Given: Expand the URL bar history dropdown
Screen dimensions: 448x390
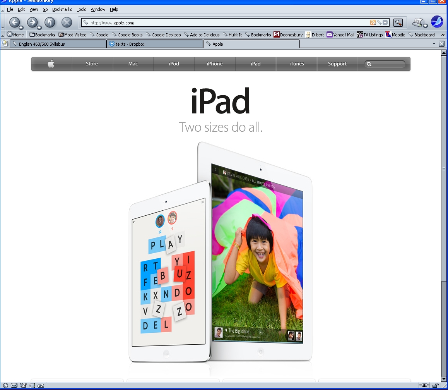Looking at the screenshot, I should click(385, 22).
